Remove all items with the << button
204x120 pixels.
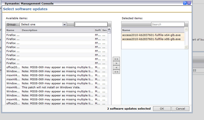[116, 72]
